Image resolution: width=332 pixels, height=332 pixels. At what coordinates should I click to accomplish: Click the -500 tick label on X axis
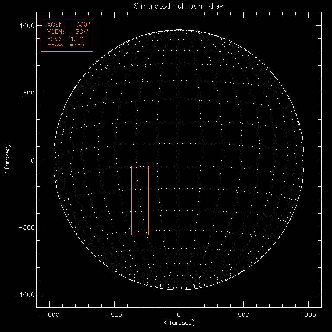click(x=114, y=315)
